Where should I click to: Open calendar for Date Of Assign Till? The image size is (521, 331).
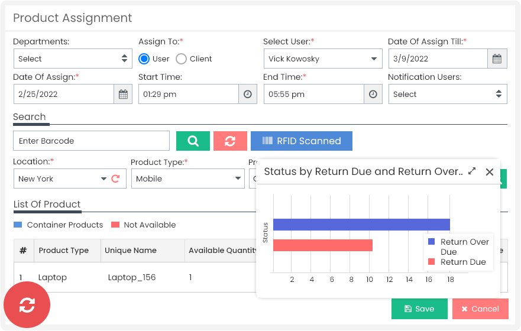tap(497, 59)
